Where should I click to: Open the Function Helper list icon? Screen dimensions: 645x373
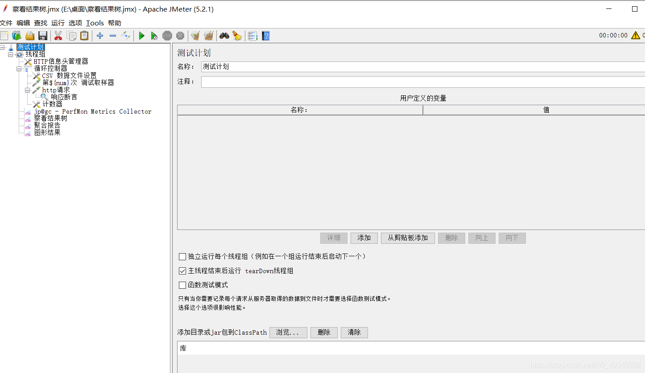252,36
